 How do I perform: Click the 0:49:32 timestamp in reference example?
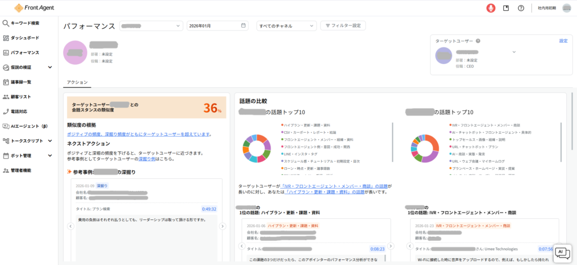click(x=209, y=209)
